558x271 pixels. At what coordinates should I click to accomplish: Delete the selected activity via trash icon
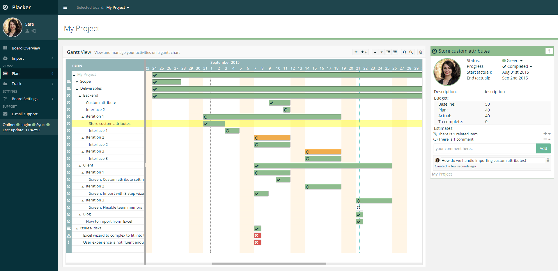point(421,52)
